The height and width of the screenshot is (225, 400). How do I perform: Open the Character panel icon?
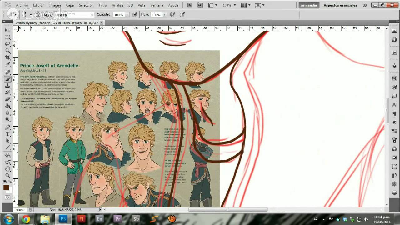[x=394, y=105]
